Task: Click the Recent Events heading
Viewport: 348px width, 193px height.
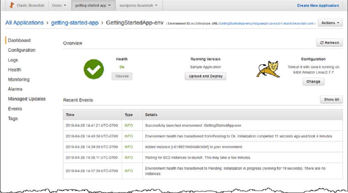Action: 78,100
